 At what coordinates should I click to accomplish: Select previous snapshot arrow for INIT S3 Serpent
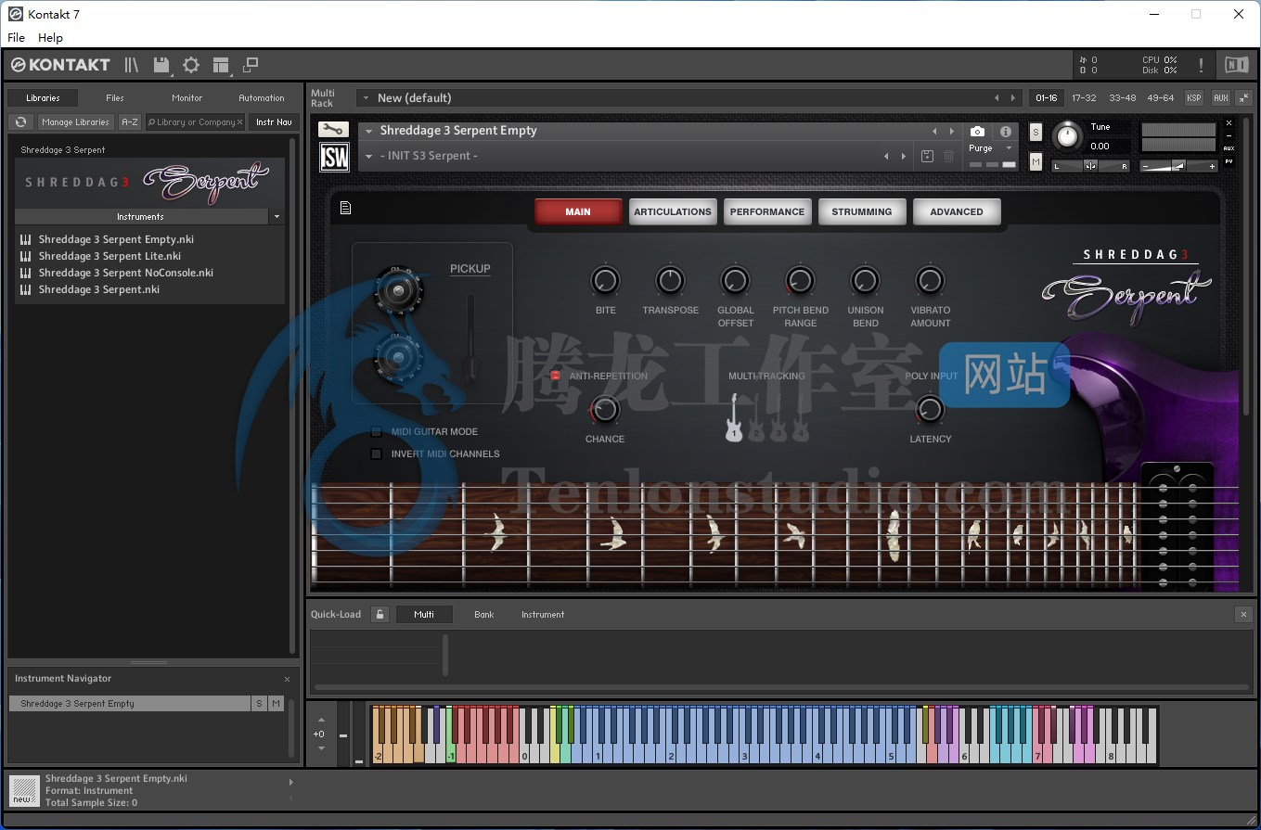click(886, 156)
